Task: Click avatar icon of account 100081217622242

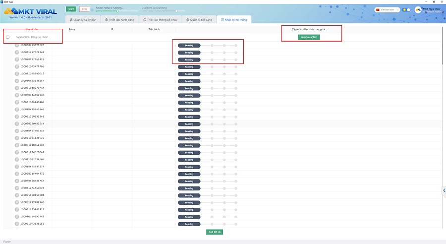Action: pyautogui.click(x=17, y=53)
